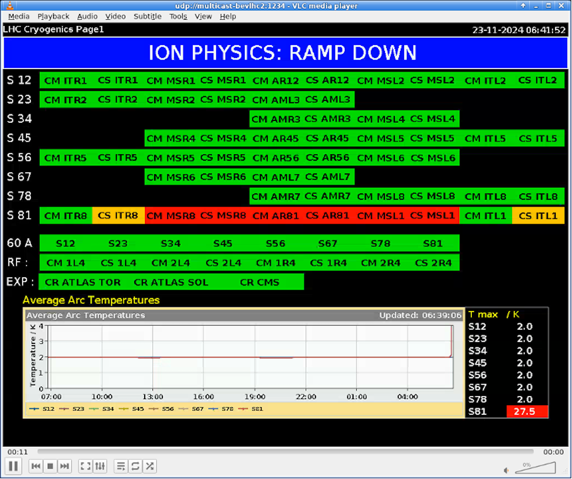Screen dimensions: 572x479
Task: Click the CS 2R4 cell in RF row
Action: tap(433, 263)
